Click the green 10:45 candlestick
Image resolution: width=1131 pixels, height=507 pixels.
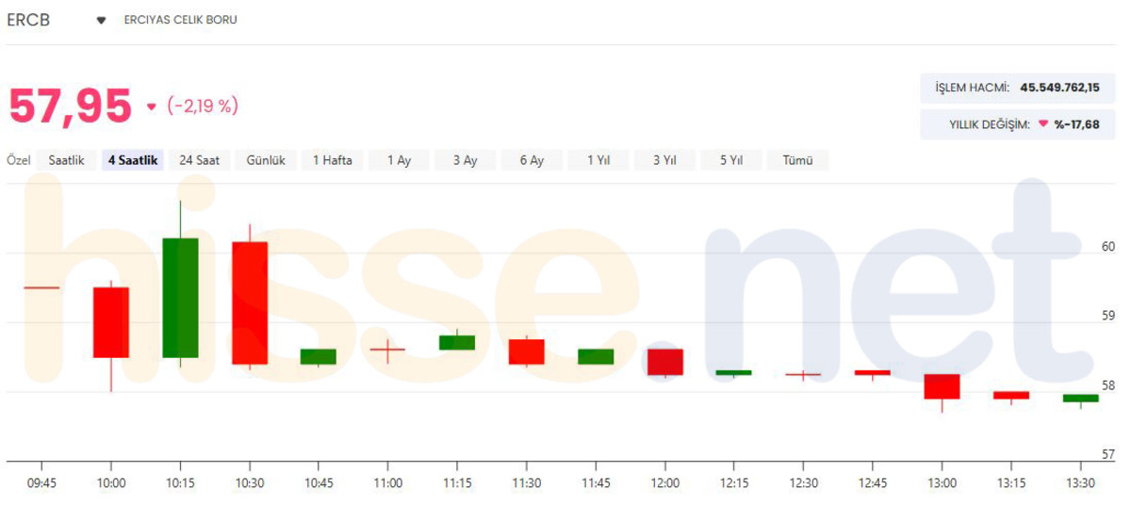[x=319, y=356]
